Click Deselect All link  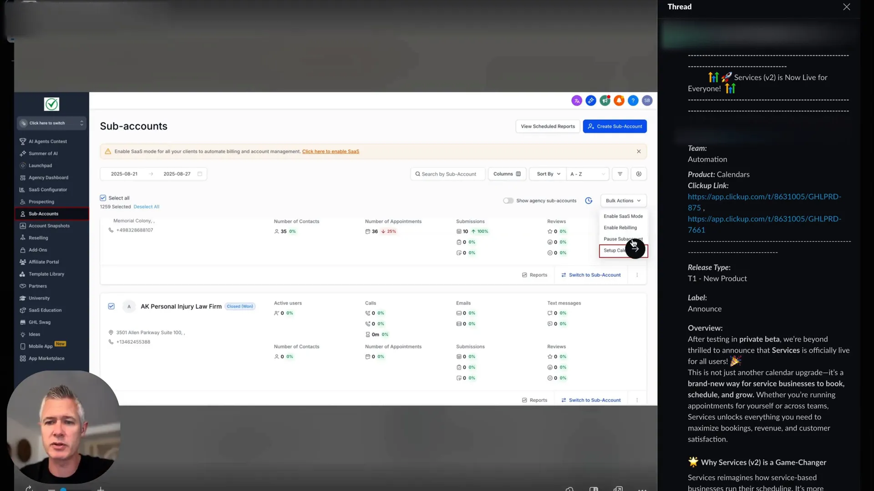click(x=146, y=207)
